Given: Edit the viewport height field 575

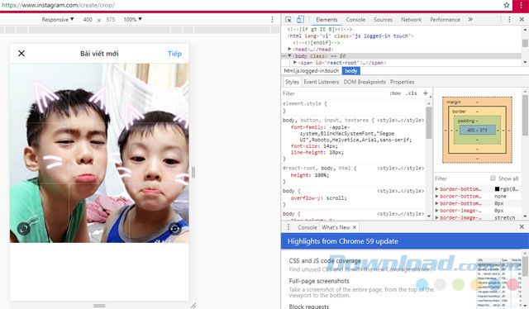Looking at the screenshot, I should click(110, 20).
